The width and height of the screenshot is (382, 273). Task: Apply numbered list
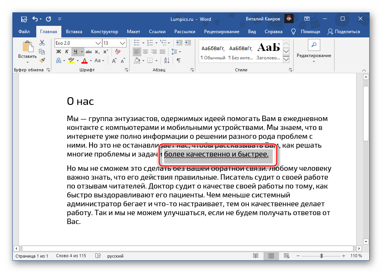coord(150,43)
